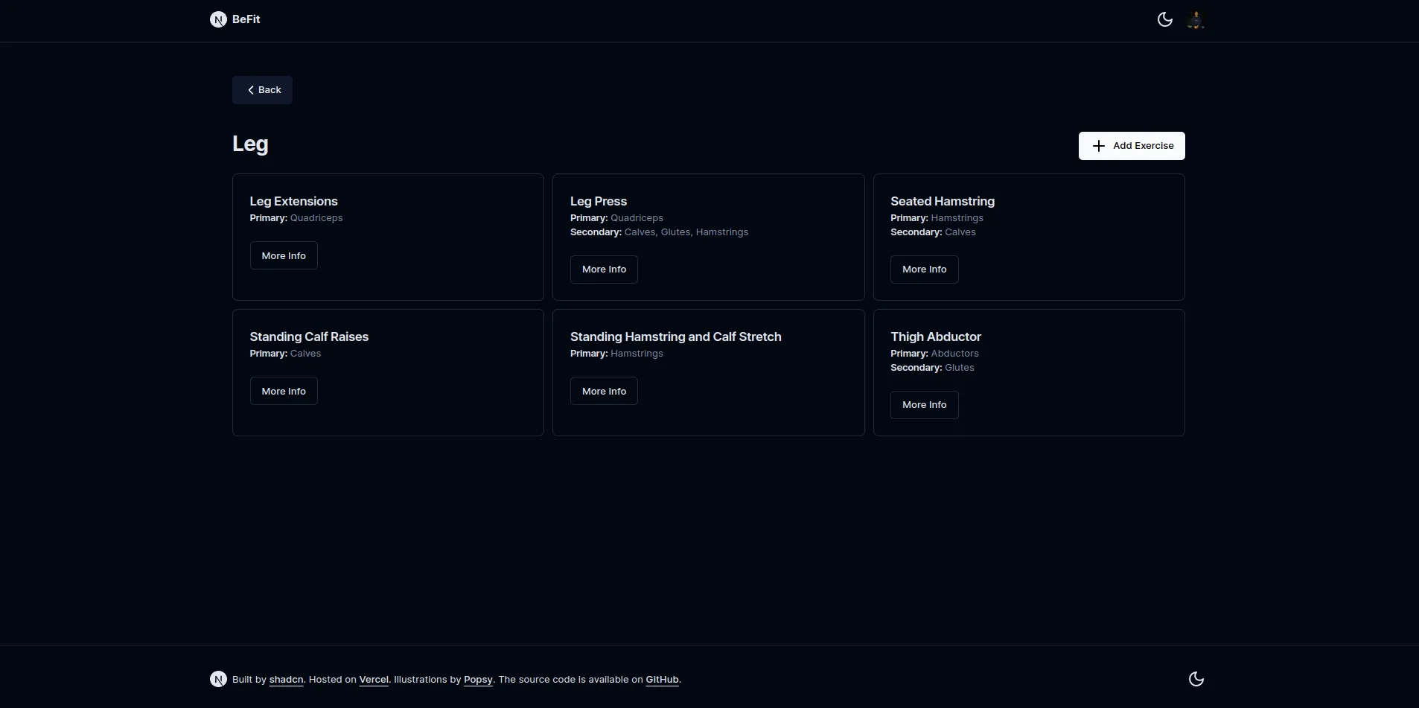Click the footer logo icon
Image resolution: width=1419 pixels, height=708 pixels.
tap(218, 679)
